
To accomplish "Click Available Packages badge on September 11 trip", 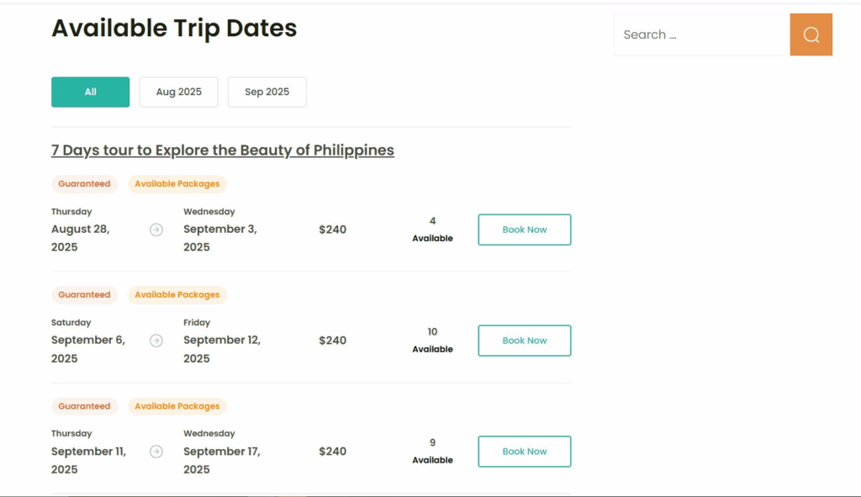I will pos(177,406).
